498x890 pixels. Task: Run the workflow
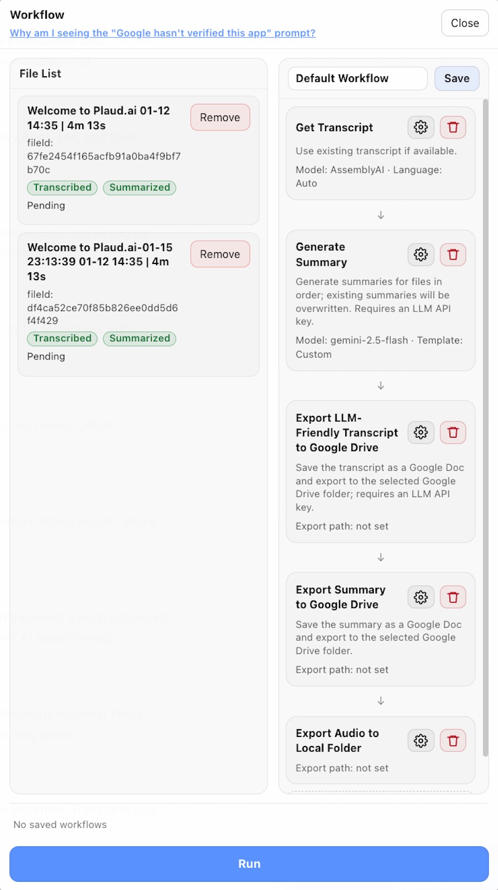(249, 864)
